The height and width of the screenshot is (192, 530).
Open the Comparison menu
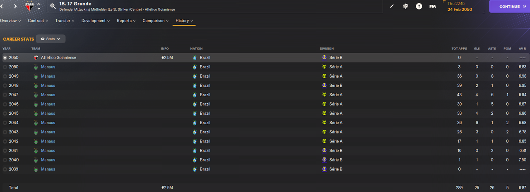coord(156,21)
